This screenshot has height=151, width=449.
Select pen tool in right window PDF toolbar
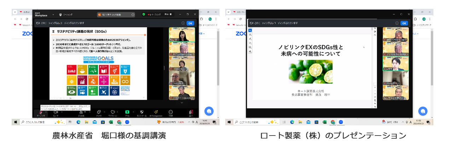(x=250, y=39)
